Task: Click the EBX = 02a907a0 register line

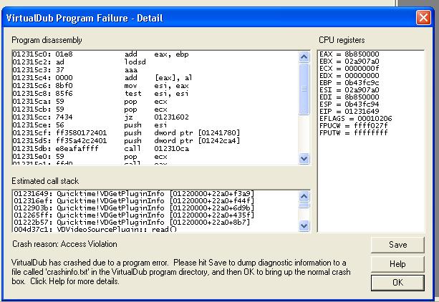Action: (x=349, y=62)
